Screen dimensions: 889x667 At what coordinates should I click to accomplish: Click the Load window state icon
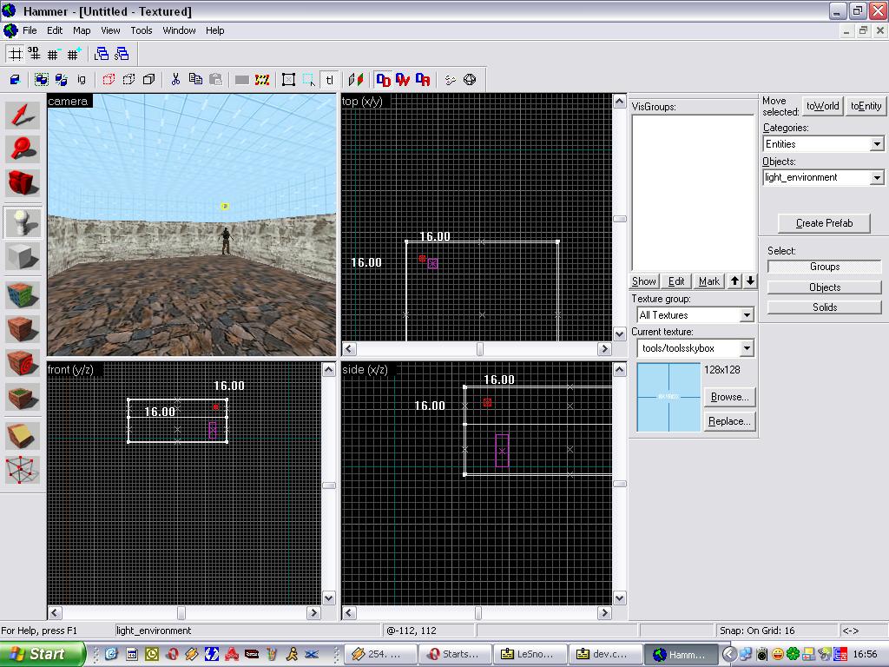click(x=102, y=54)
